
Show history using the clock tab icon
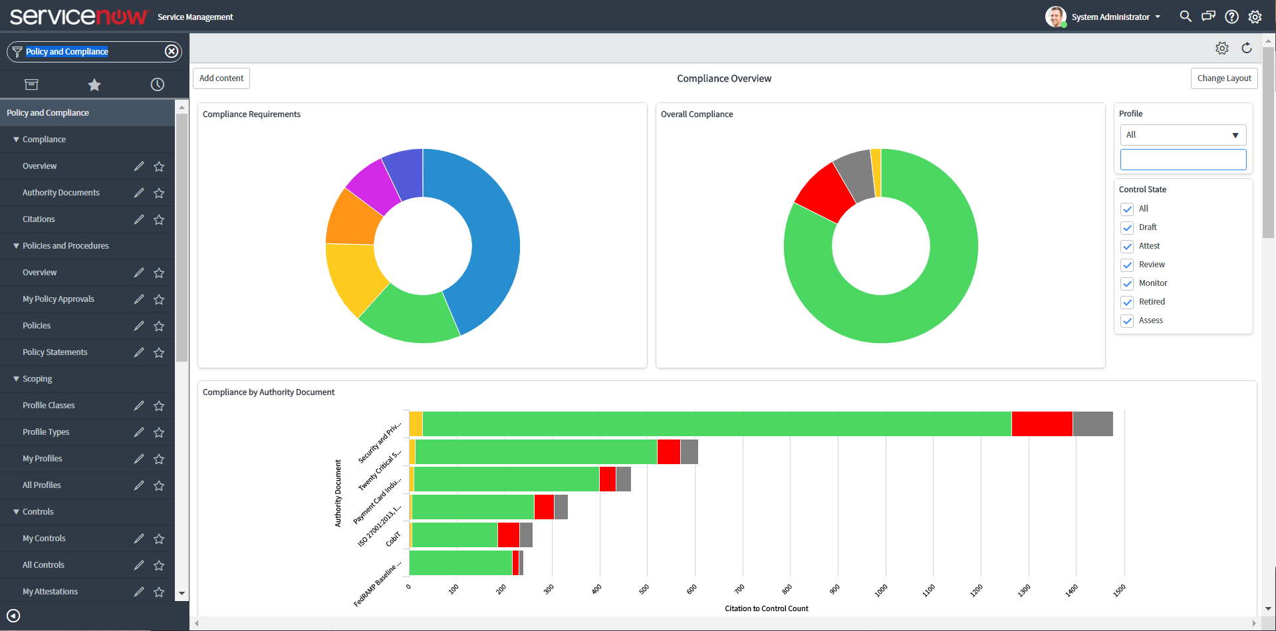click(x=157, y=84)
